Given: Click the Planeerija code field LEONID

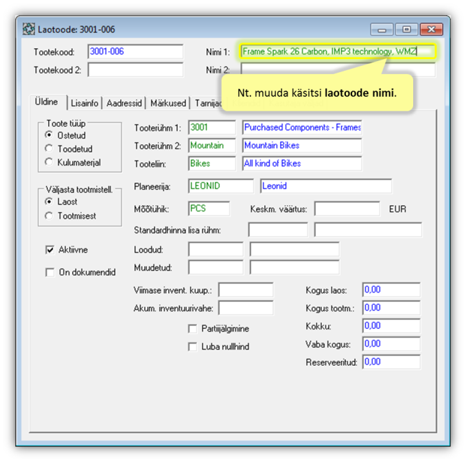Looking at the screenshot, I should (x=221, y=186).
